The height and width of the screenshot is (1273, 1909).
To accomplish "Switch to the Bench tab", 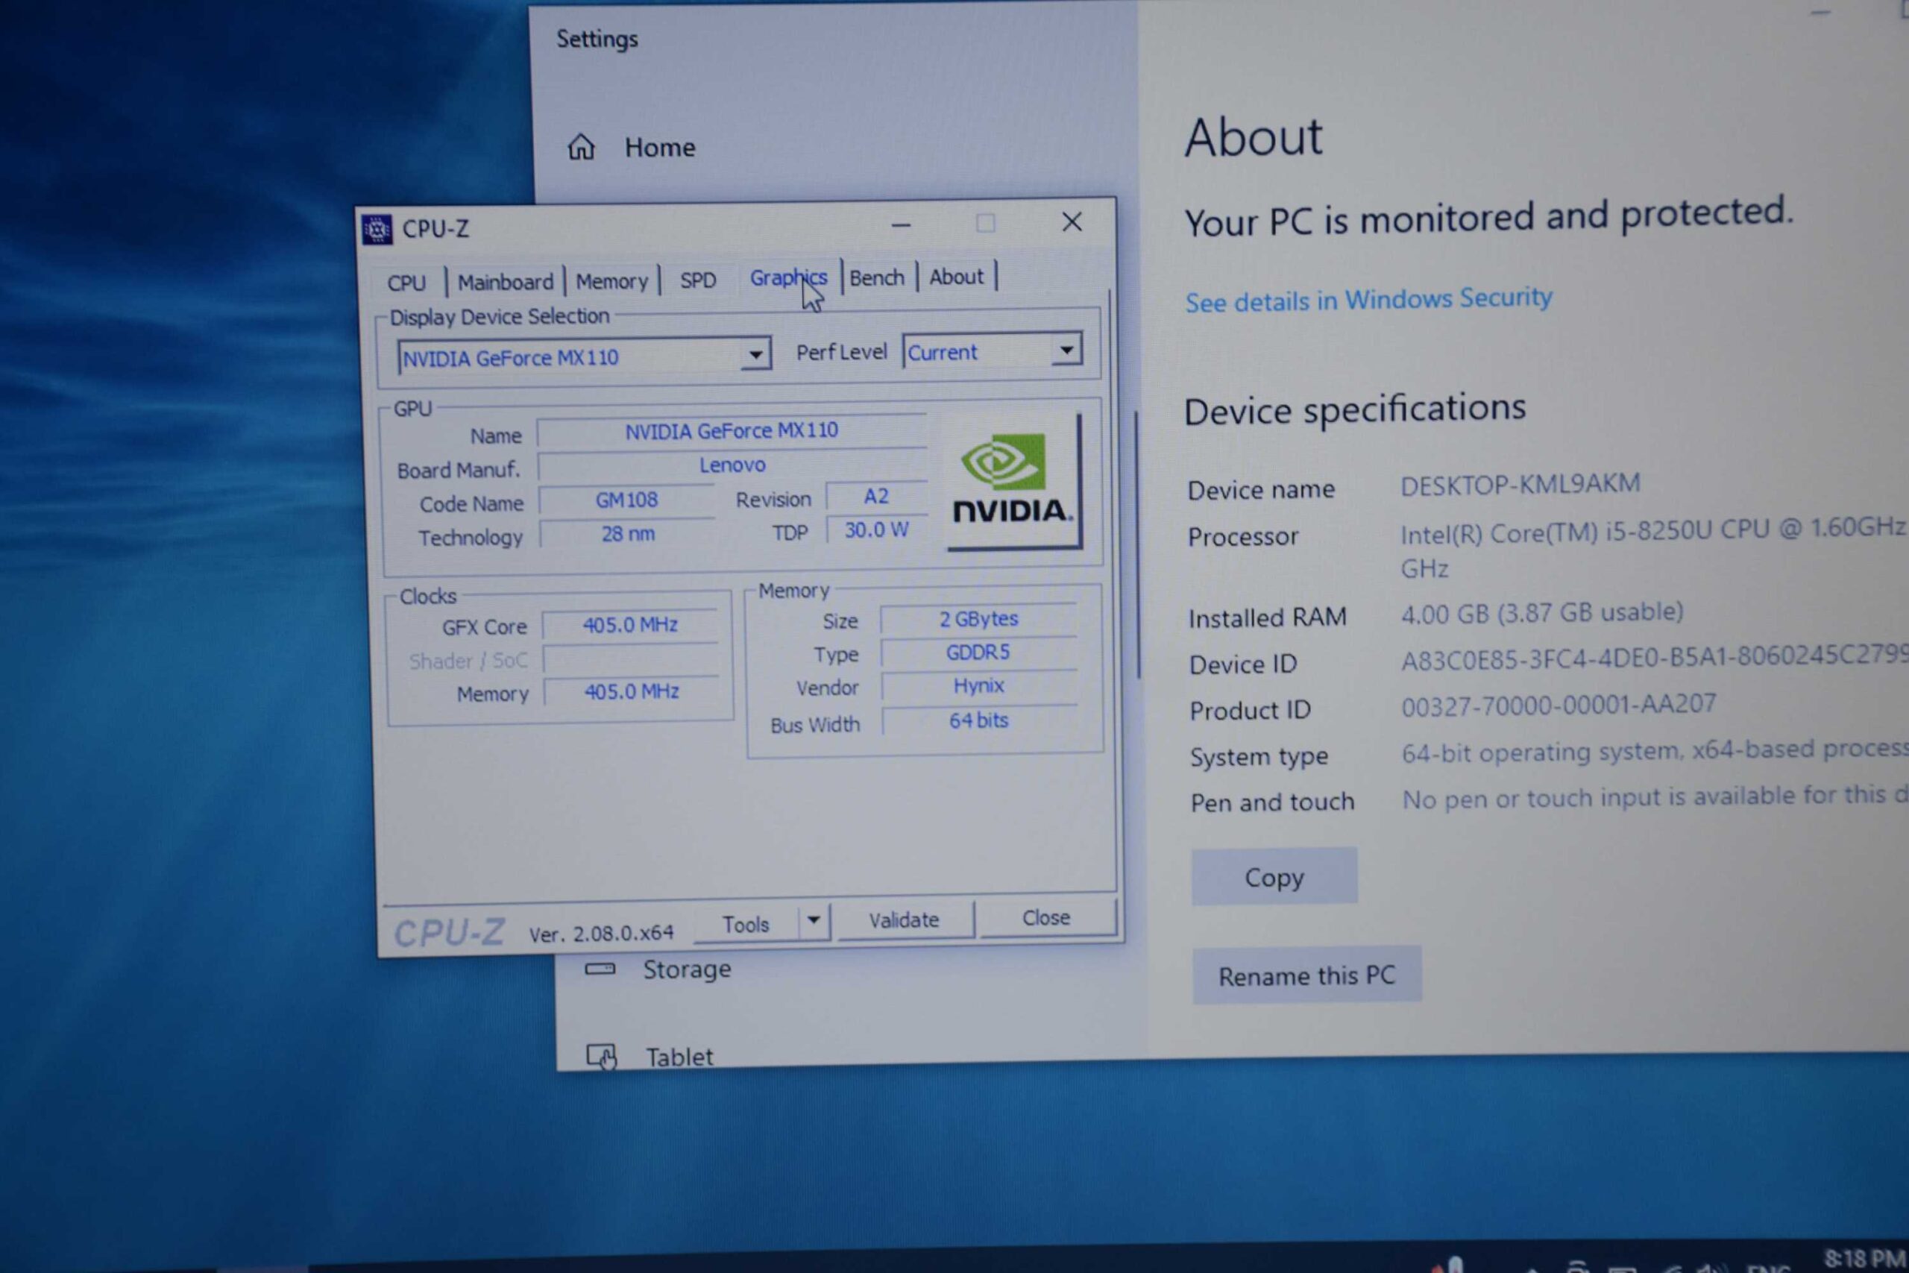I will 877,277.
